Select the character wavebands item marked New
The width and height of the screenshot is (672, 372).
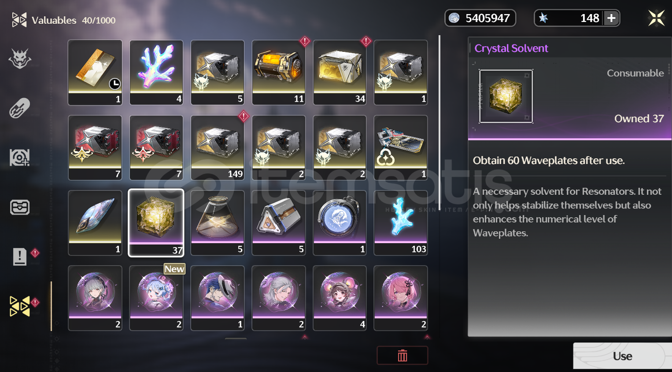coord(156,298)
